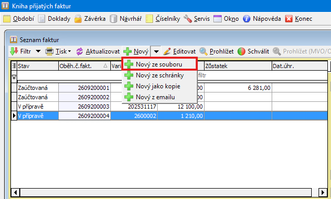
Task: Click variable symbol 202531117 cell
Action: coord(134,107)
